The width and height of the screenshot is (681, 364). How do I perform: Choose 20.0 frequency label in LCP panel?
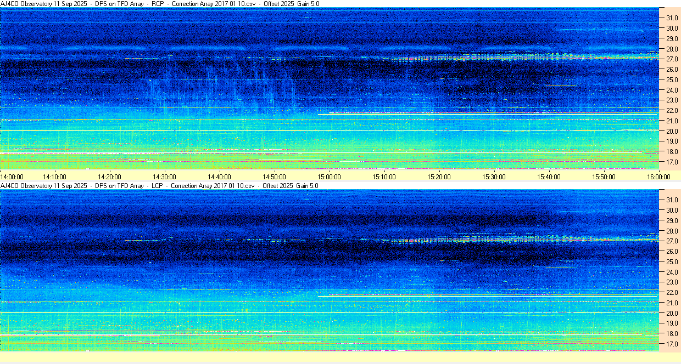click(x=672, y=314)
